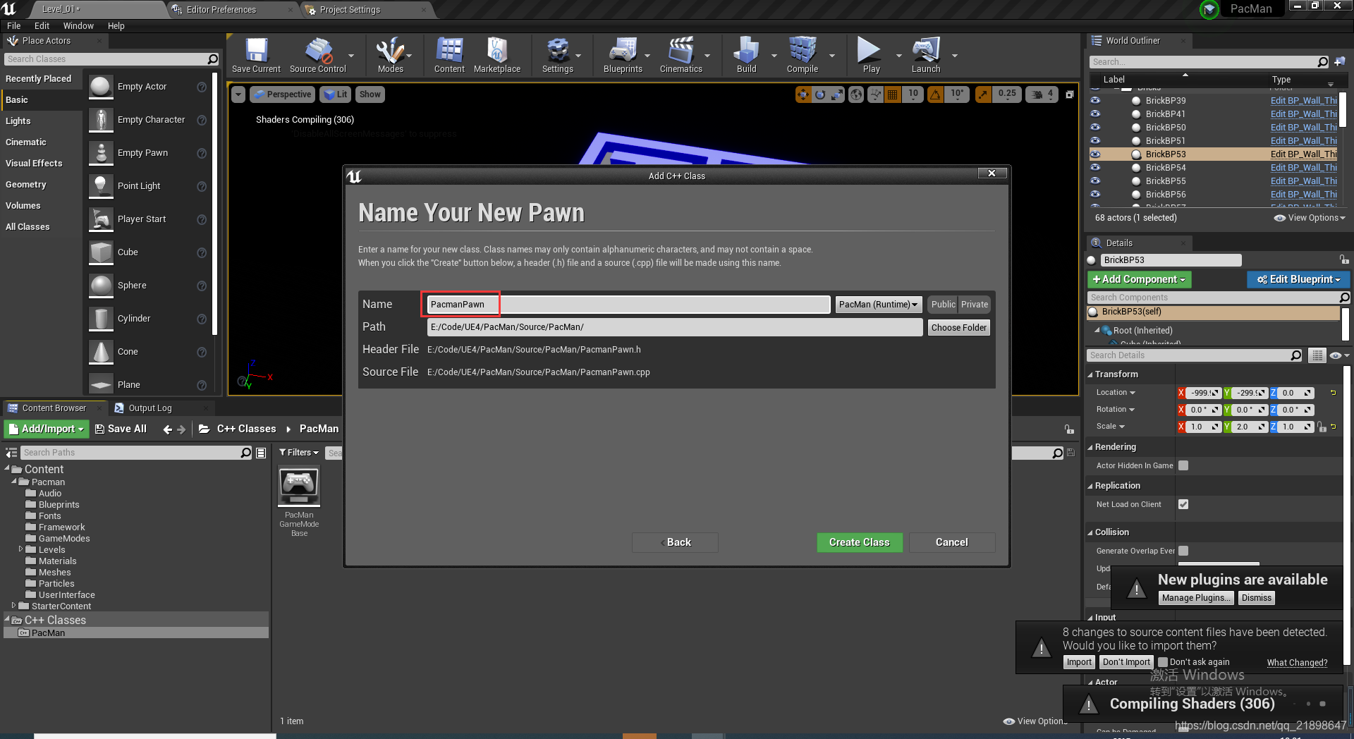Click Cancel in Add C++ Class dialog
The image size is (1354, 739).
tap(952, 542)
